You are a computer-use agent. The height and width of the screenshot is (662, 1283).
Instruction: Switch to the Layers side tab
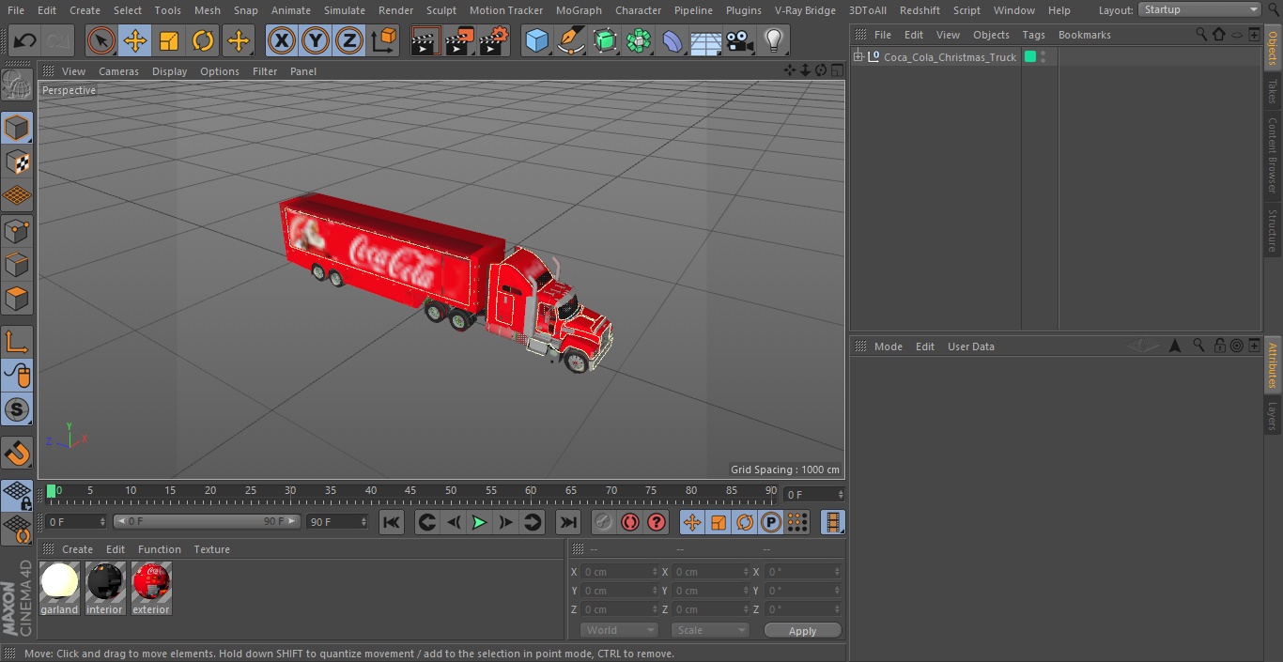[1273, 416]
